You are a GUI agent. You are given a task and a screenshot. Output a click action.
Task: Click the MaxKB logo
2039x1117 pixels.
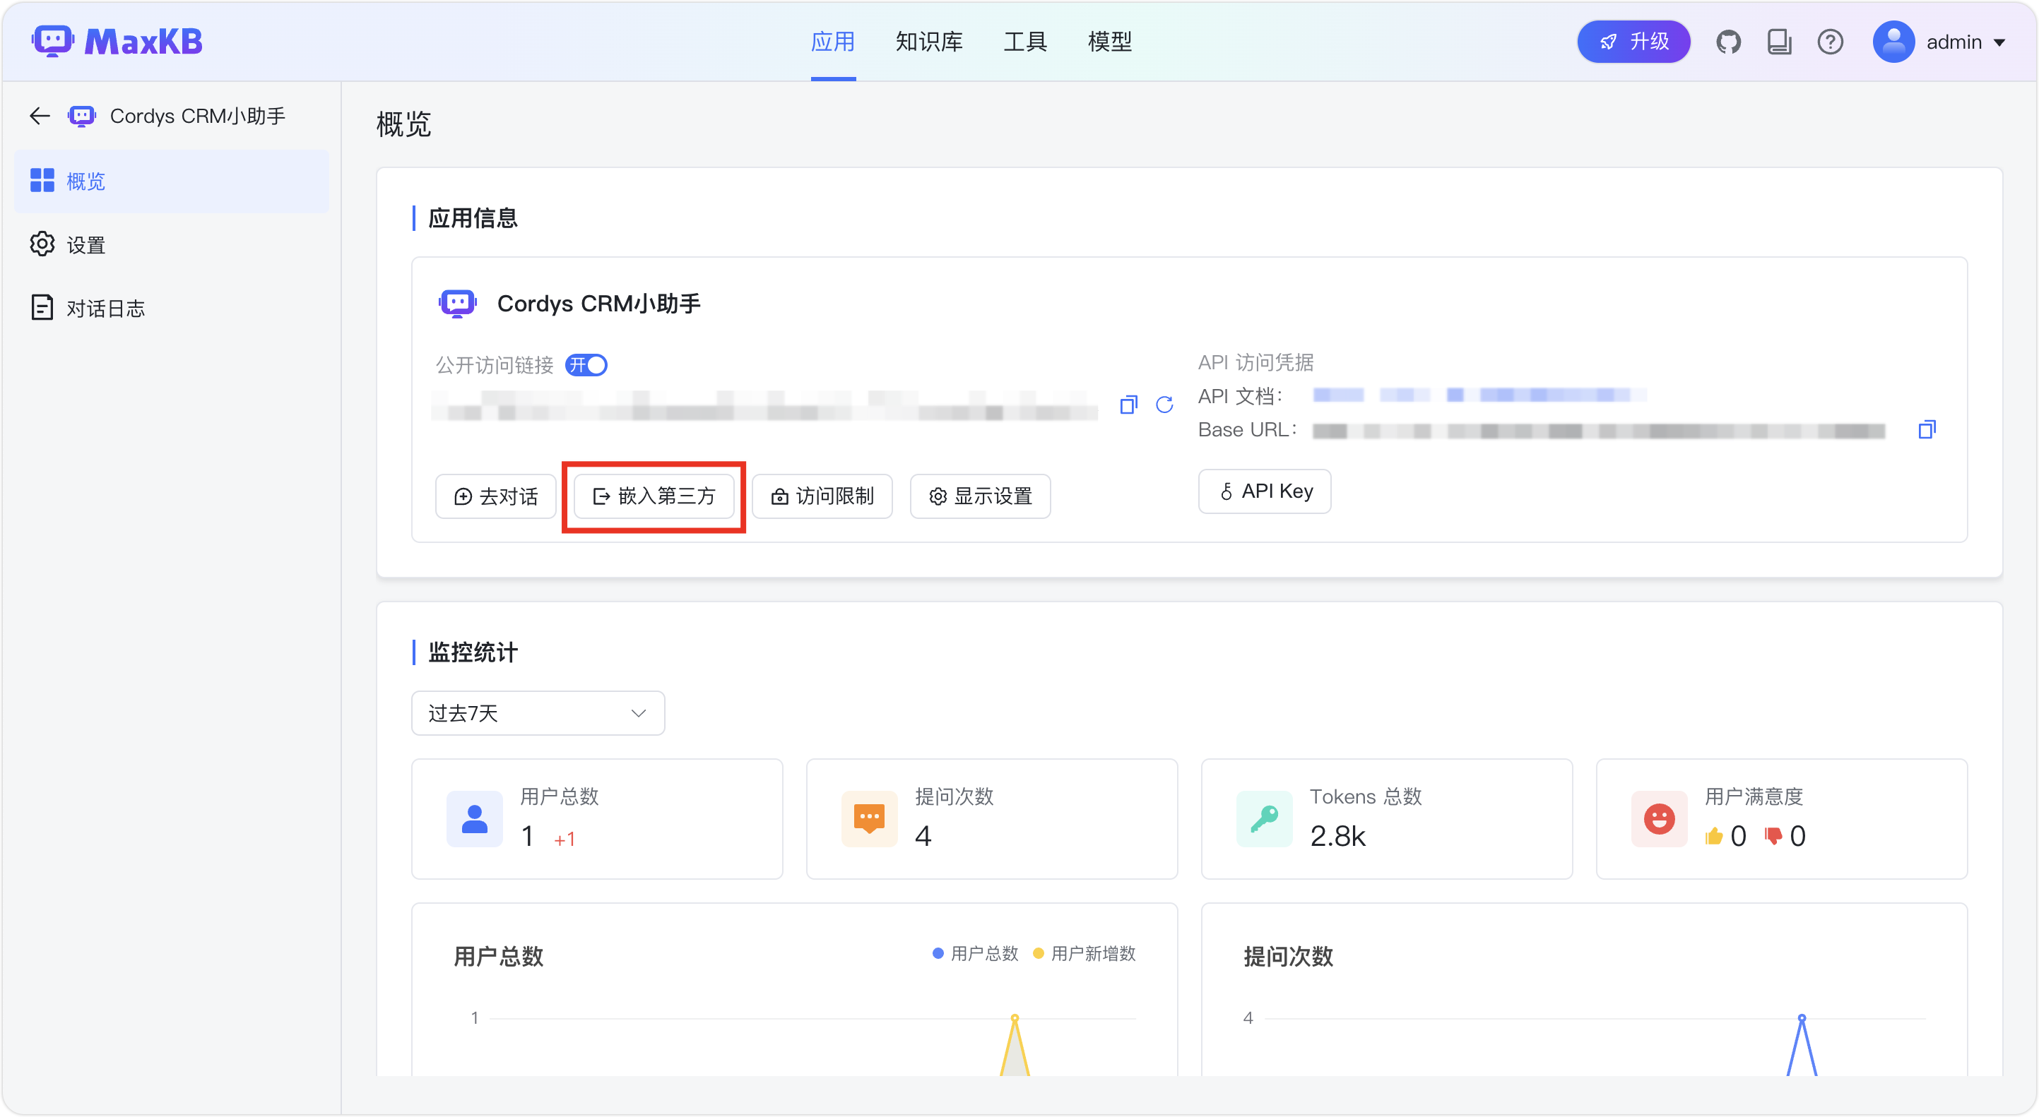pyautogui.click(x=117, y=41)
